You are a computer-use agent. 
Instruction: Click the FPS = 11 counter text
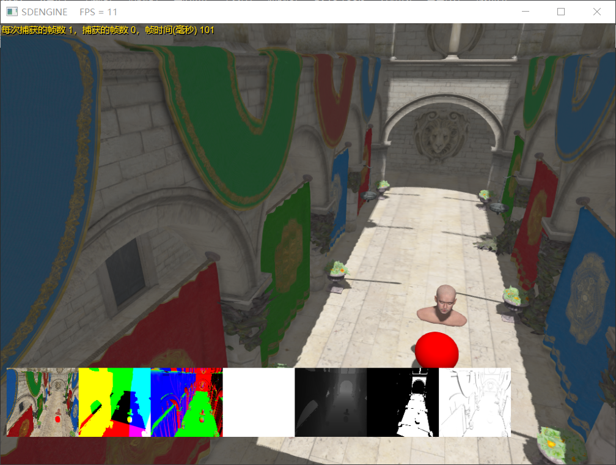pyautogui.click(x=97, y=12)
